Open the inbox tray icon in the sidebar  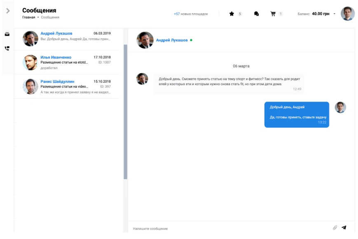(7, 35)
